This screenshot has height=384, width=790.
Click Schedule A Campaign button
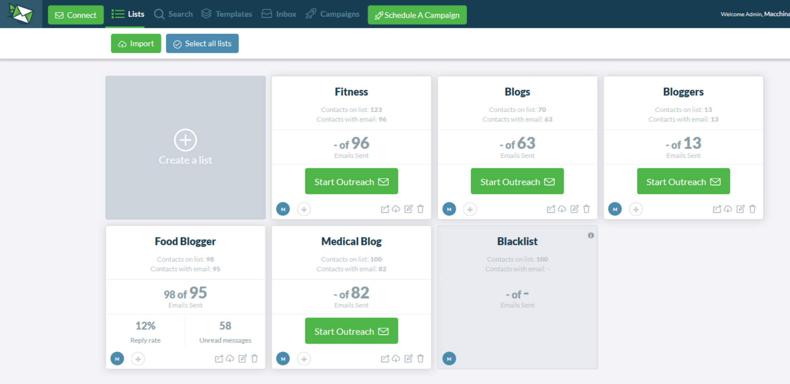click(417, 15)
